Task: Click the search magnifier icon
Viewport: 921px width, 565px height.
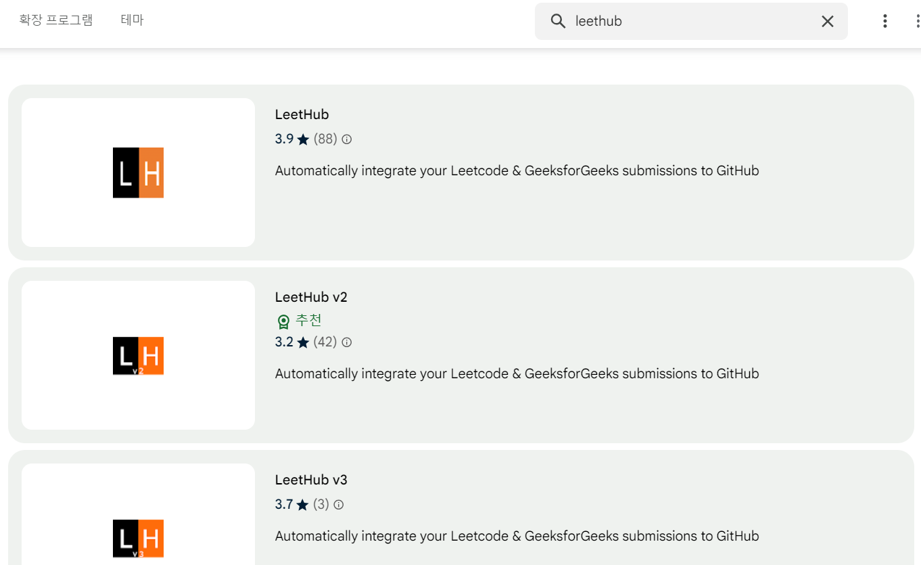Action: [x=557, y=21]
